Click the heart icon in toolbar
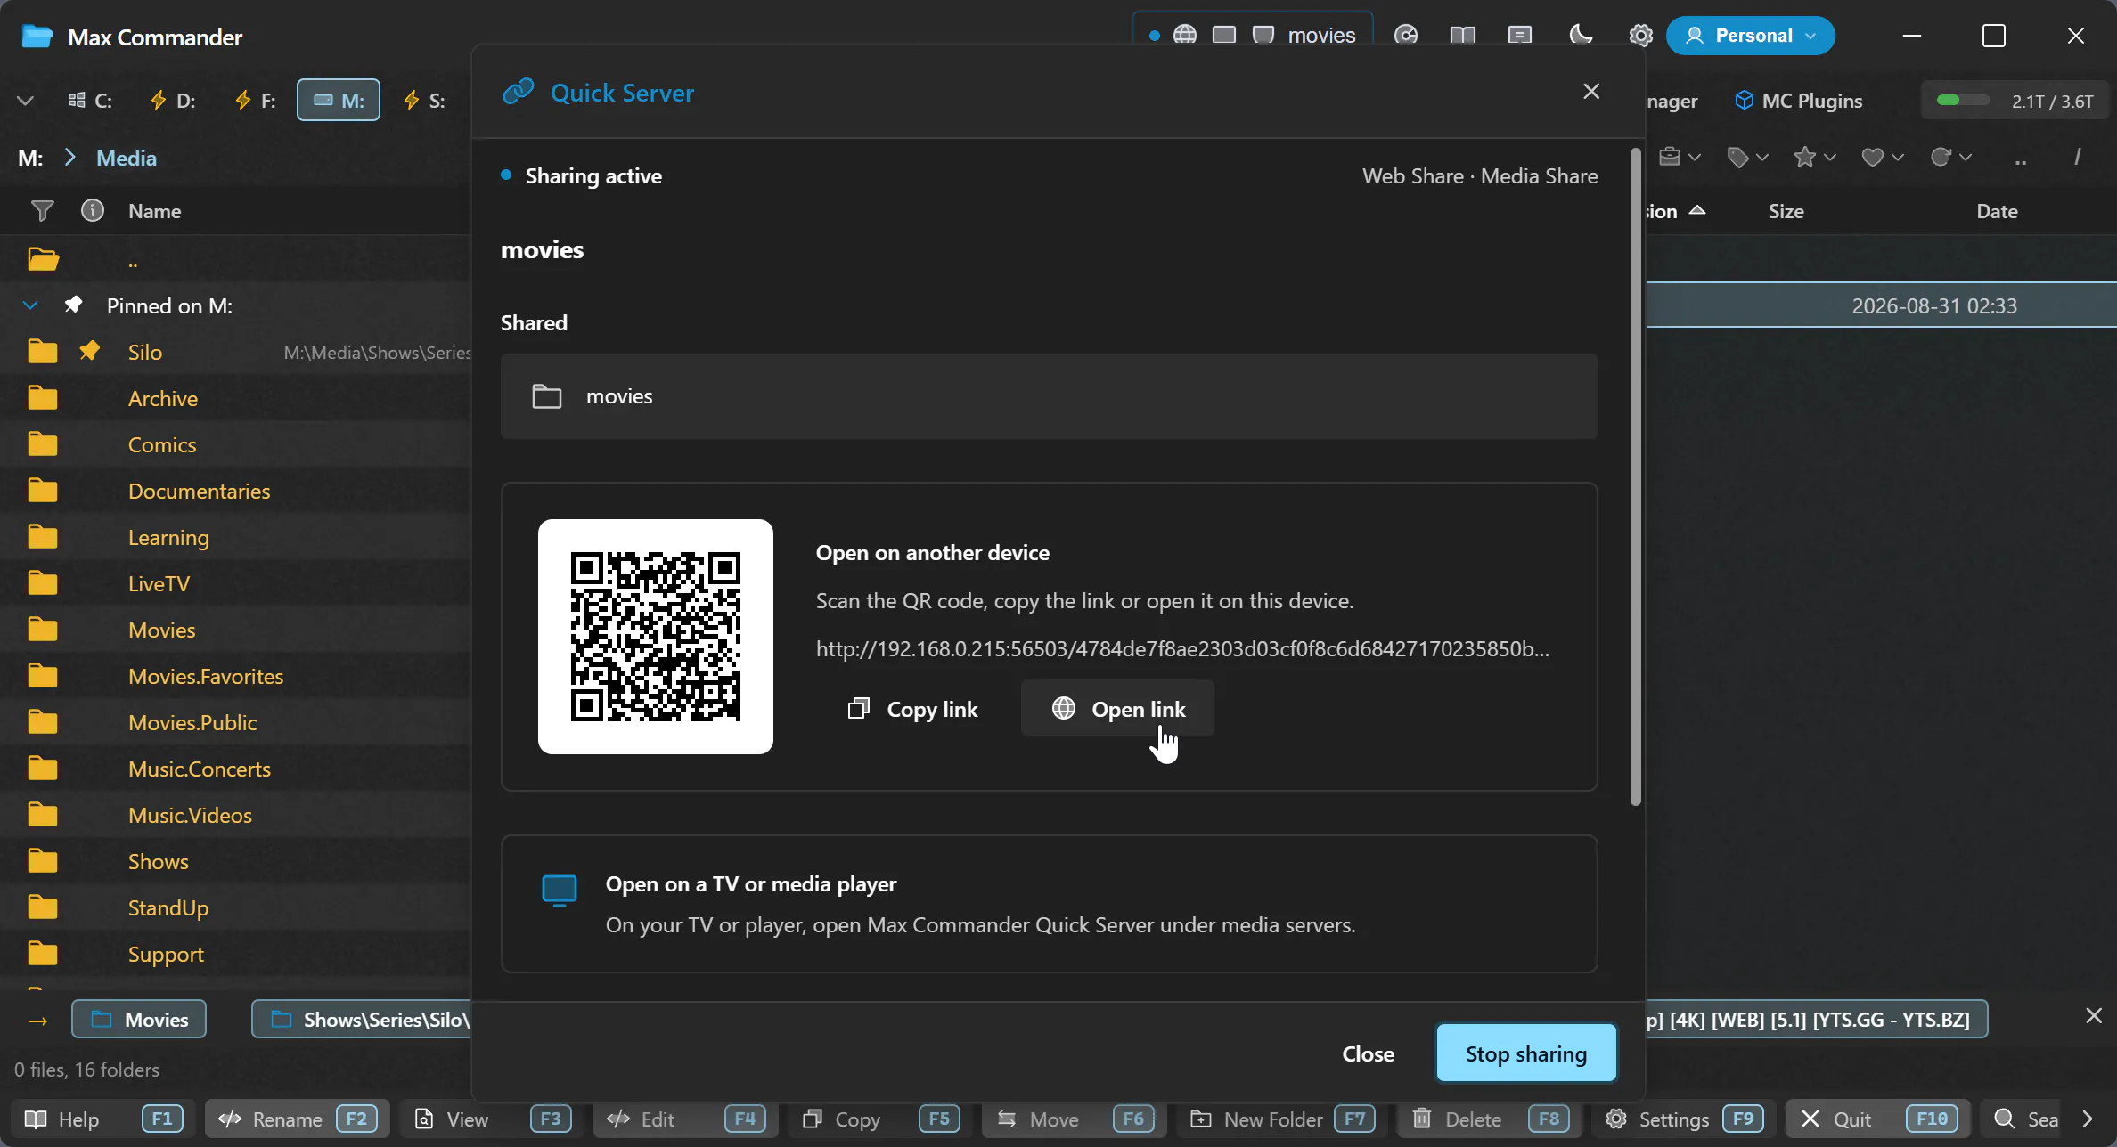Screen dimensions: 2117x1147 [1883, 158]
